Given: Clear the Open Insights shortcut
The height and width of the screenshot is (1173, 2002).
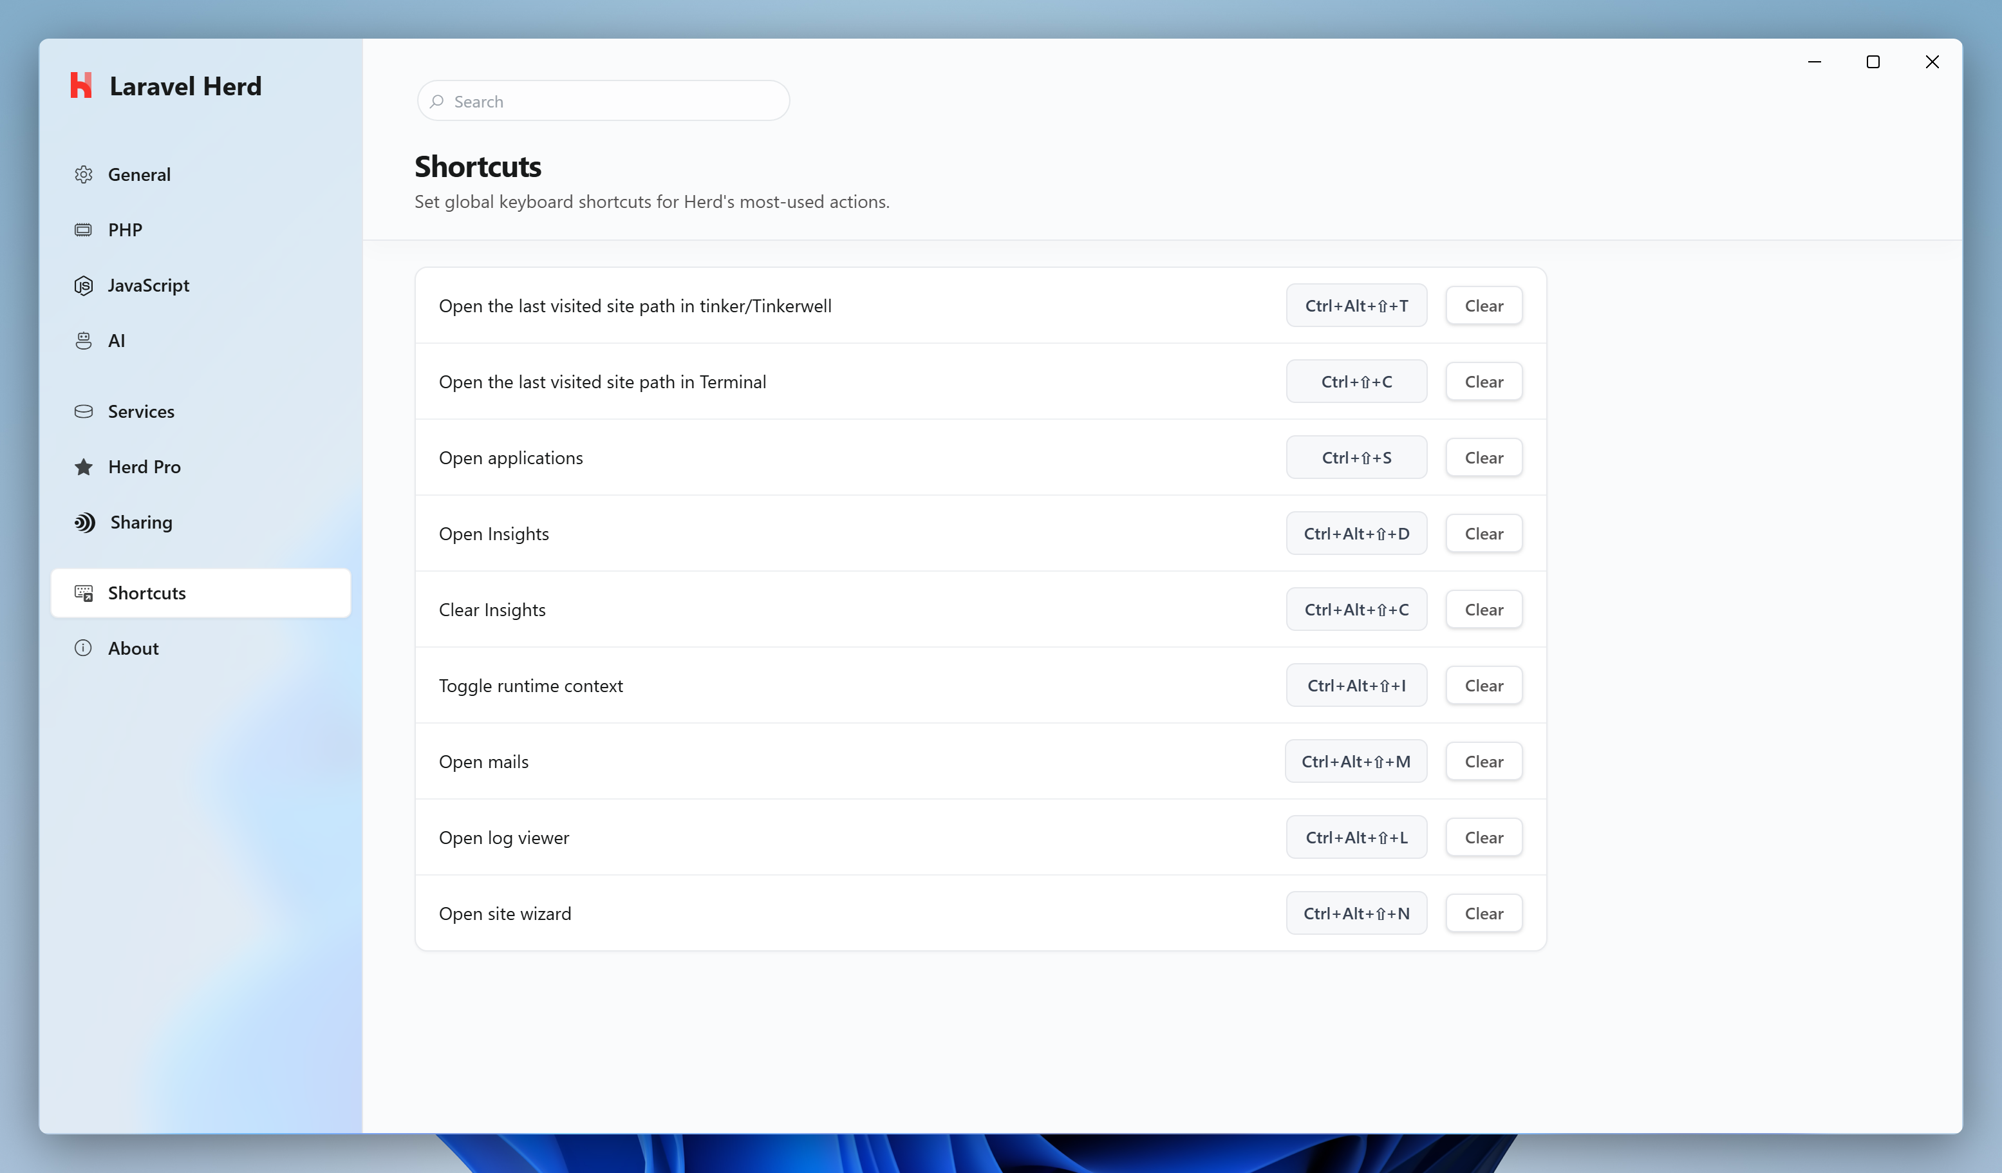Looking at the screenshot, I should pos(1483,534).
